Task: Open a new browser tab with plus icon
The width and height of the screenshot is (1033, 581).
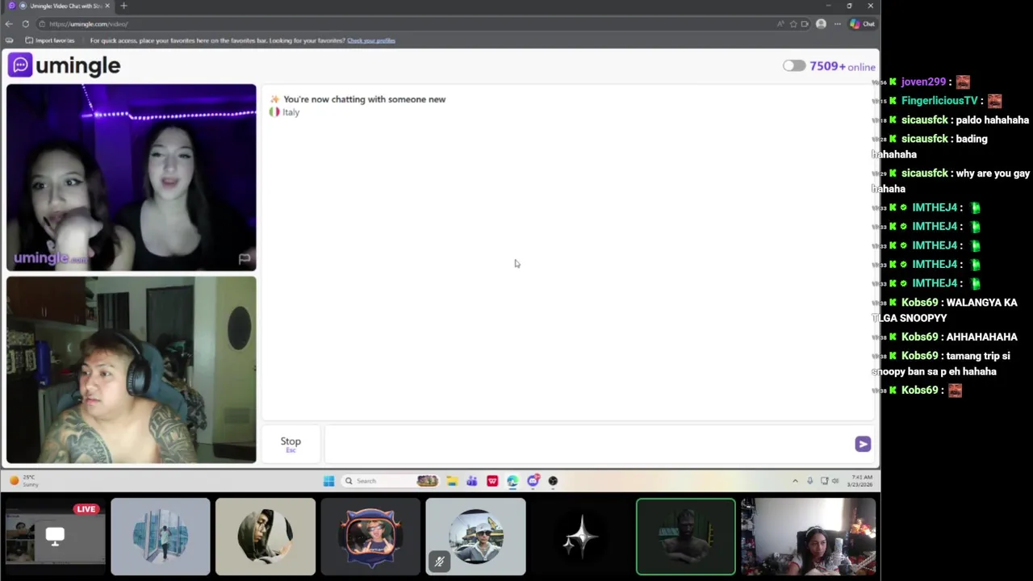Action: [x=123, y=6]
